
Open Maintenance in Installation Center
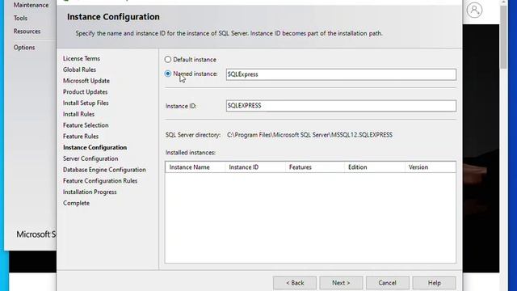point(31,5)
